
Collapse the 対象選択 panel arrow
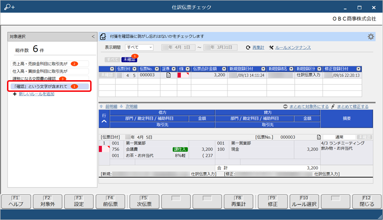[93, 36]
